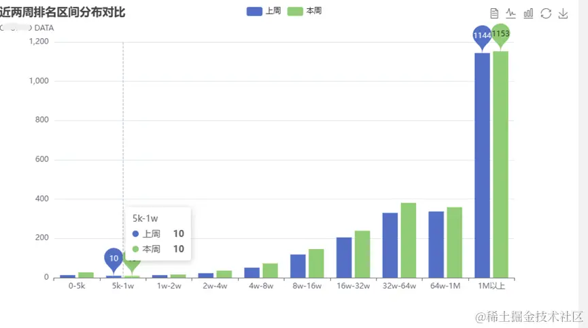This screenshot has height=328, width=588.
Task: Switch chart to line type
Action: [511, 13]
